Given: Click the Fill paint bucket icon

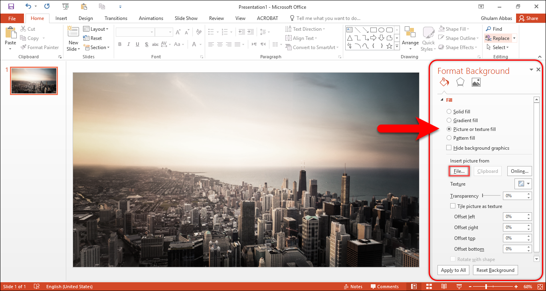Looking at the screenshot, I should [444, 82].
